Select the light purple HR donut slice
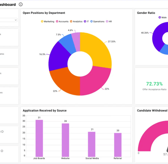 (76, 41)
